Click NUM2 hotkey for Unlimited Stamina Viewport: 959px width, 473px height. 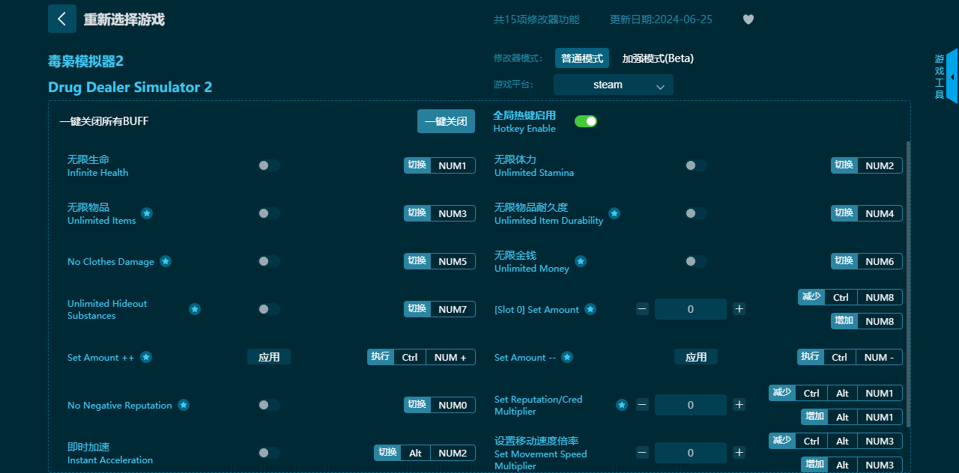pos(867,165)
